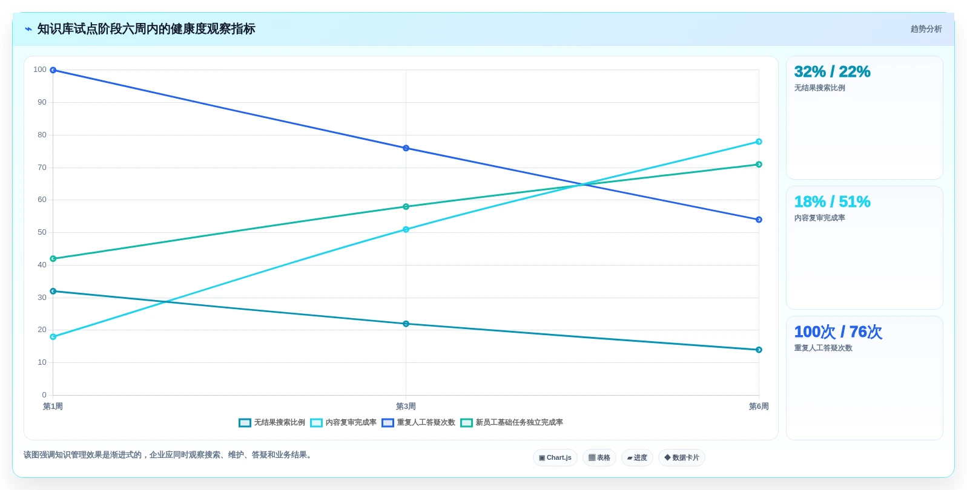Select the 无结果搜索比例 point at 22 in 第3周
Viewport: 967px width, 490px height.
pyautogui.click(x=406, y=324)
